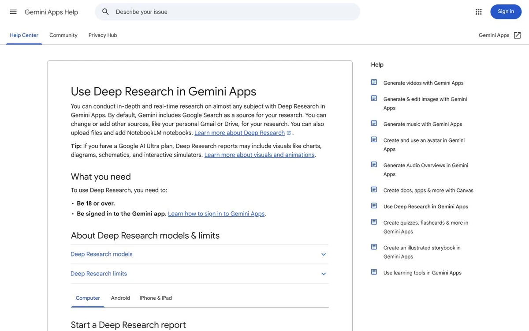The height and width of the screenshot is (331, 529).
Task: Click article icon beside Generate & edit images
Action: tap(374, 98)
